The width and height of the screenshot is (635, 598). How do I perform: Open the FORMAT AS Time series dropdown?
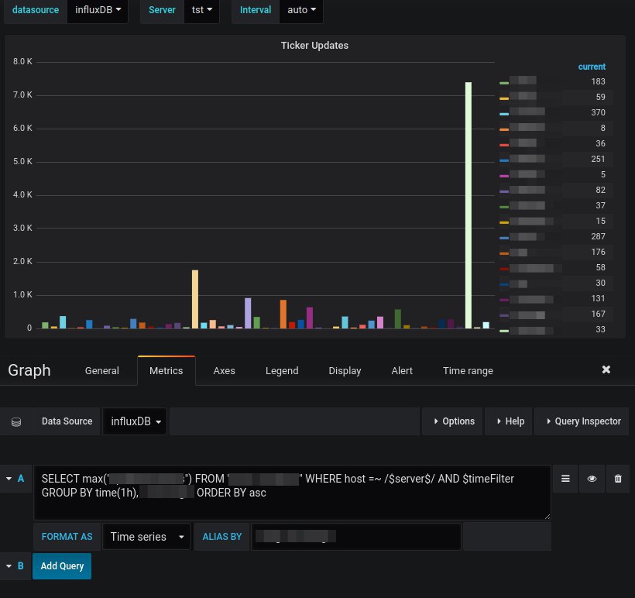coord(146,537)
